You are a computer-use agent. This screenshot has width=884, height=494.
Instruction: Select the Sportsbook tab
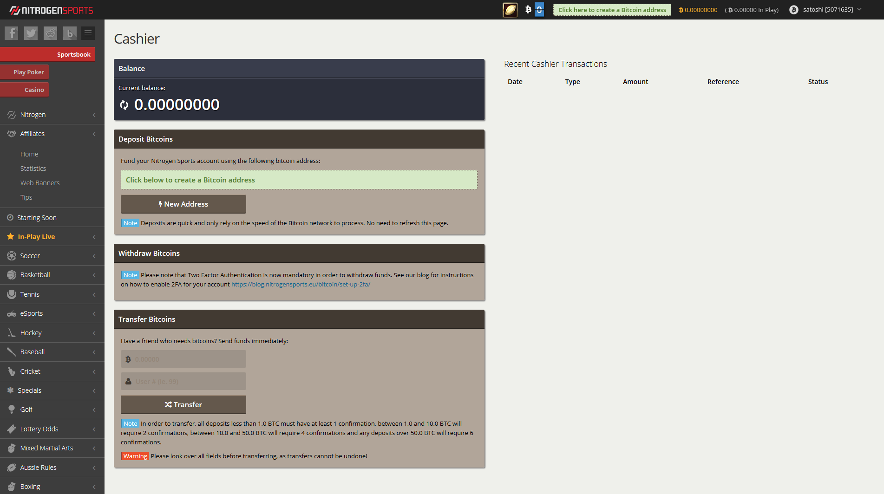48,54
